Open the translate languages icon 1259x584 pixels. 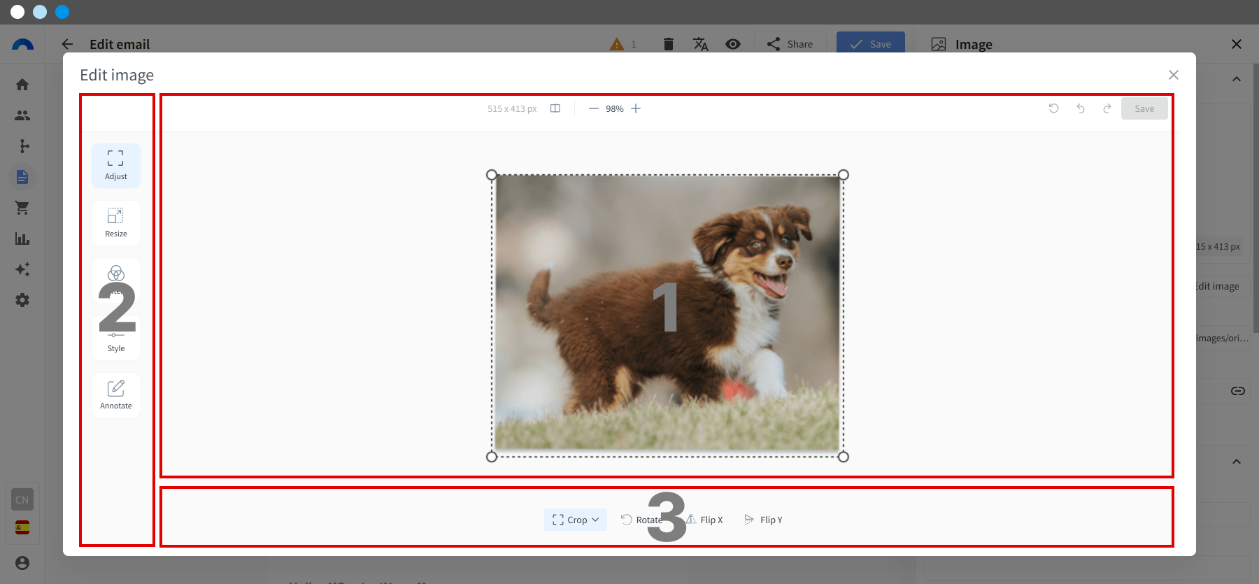(x=701, y=44)
